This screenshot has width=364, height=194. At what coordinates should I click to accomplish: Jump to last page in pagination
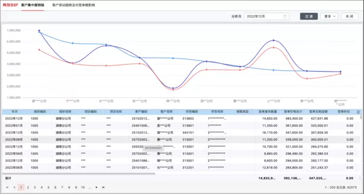coord(103,187)
